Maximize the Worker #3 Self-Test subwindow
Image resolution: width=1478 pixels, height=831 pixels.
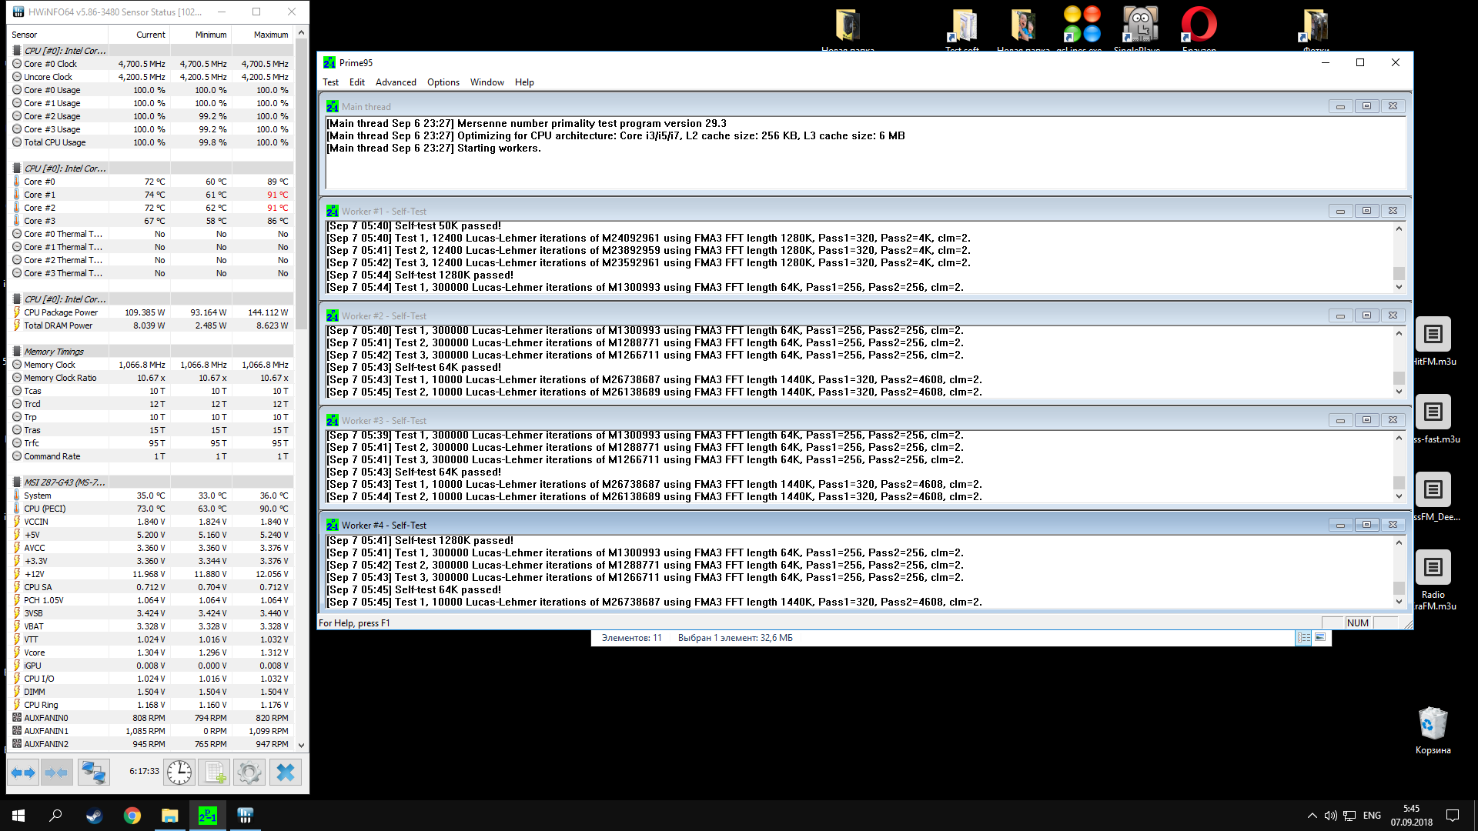click(1366, 420)
